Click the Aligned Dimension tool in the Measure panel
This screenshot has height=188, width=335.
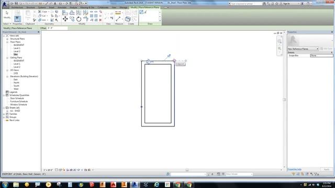[118, 13]
